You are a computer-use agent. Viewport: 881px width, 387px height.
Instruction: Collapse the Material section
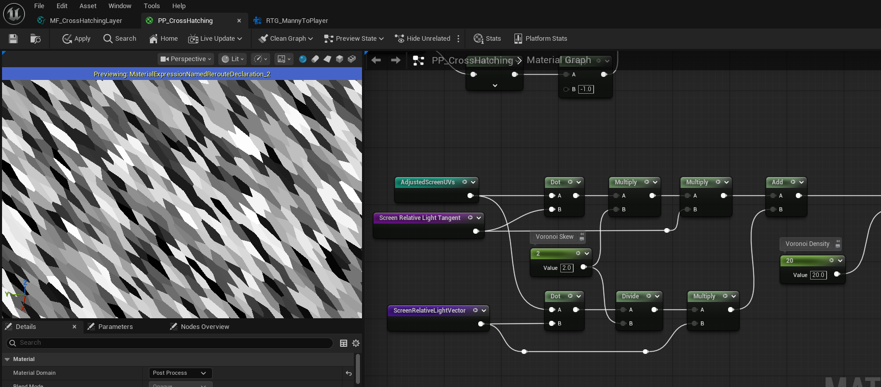tap(8, 360)
